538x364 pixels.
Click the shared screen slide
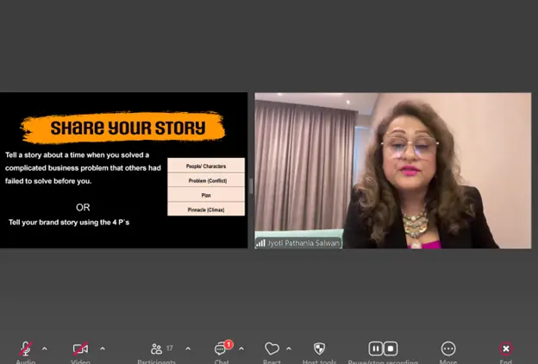pos(124,170)
